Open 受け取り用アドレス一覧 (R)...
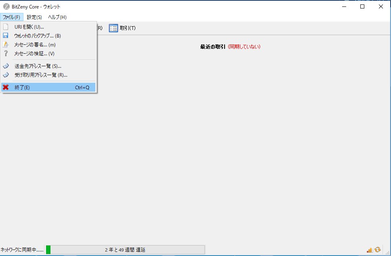The height and width of the screenshot is (256, 391). (x=48, y=75)
